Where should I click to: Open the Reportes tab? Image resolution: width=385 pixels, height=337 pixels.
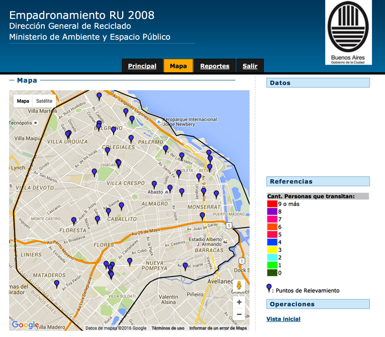click(215, 66)
